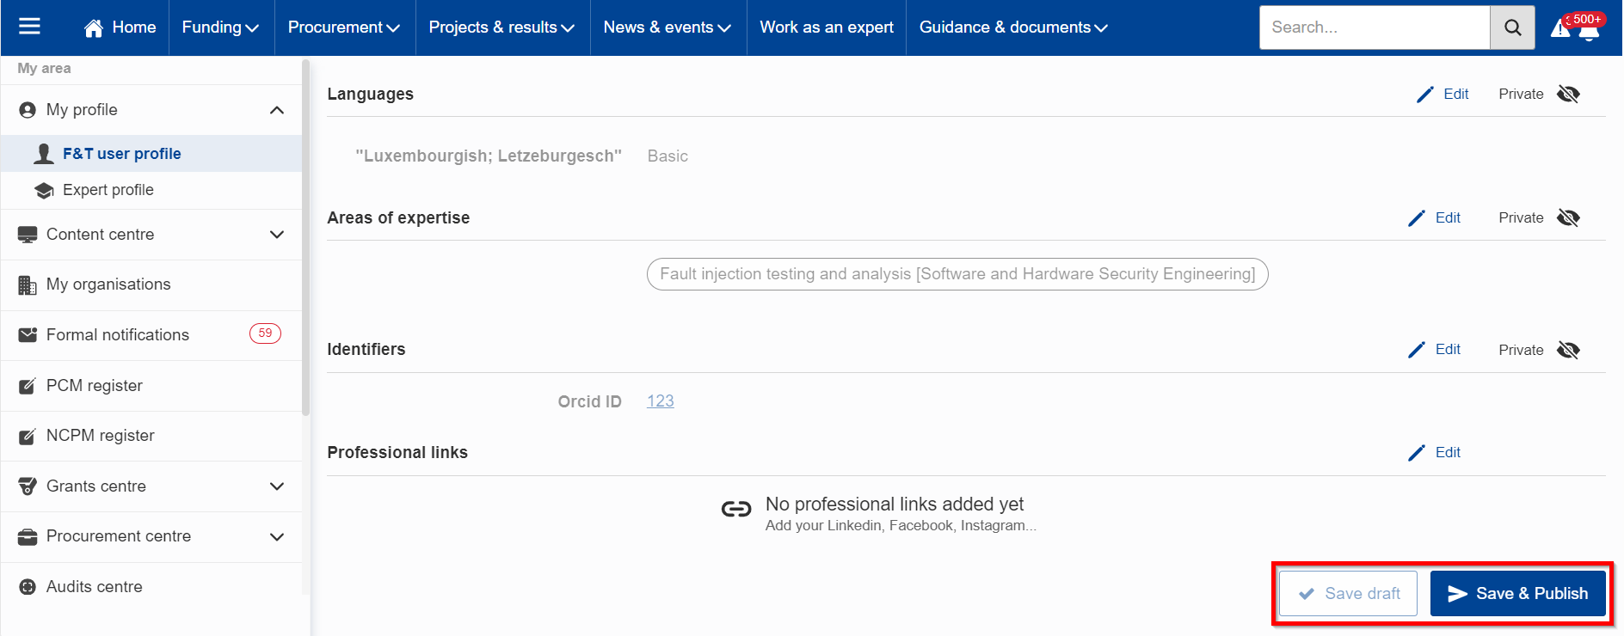This screenshot has width=1624, height=636.
Task: Click the Grants centre icon
Action: [28, 486]
